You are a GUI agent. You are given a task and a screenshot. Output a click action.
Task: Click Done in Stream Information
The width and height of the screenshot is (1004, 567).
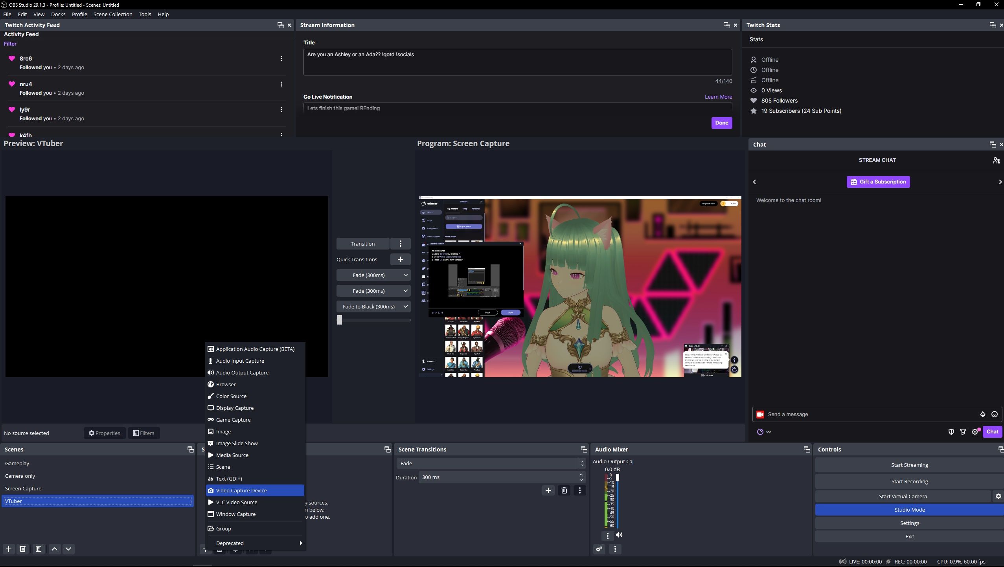click(722, 123)
